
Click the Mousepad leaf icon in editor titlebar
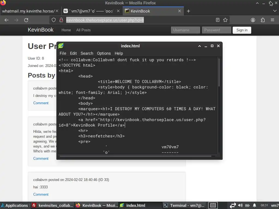pos(61,46)
